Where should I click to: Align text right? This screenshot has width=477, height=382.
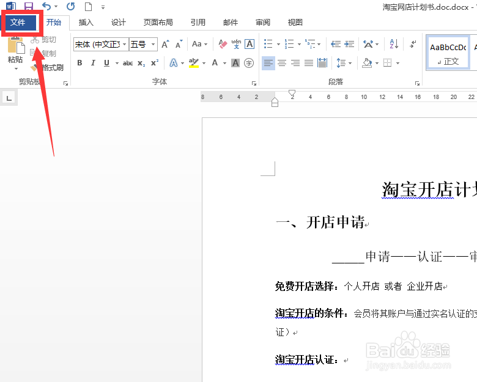(x=295, y=63)
